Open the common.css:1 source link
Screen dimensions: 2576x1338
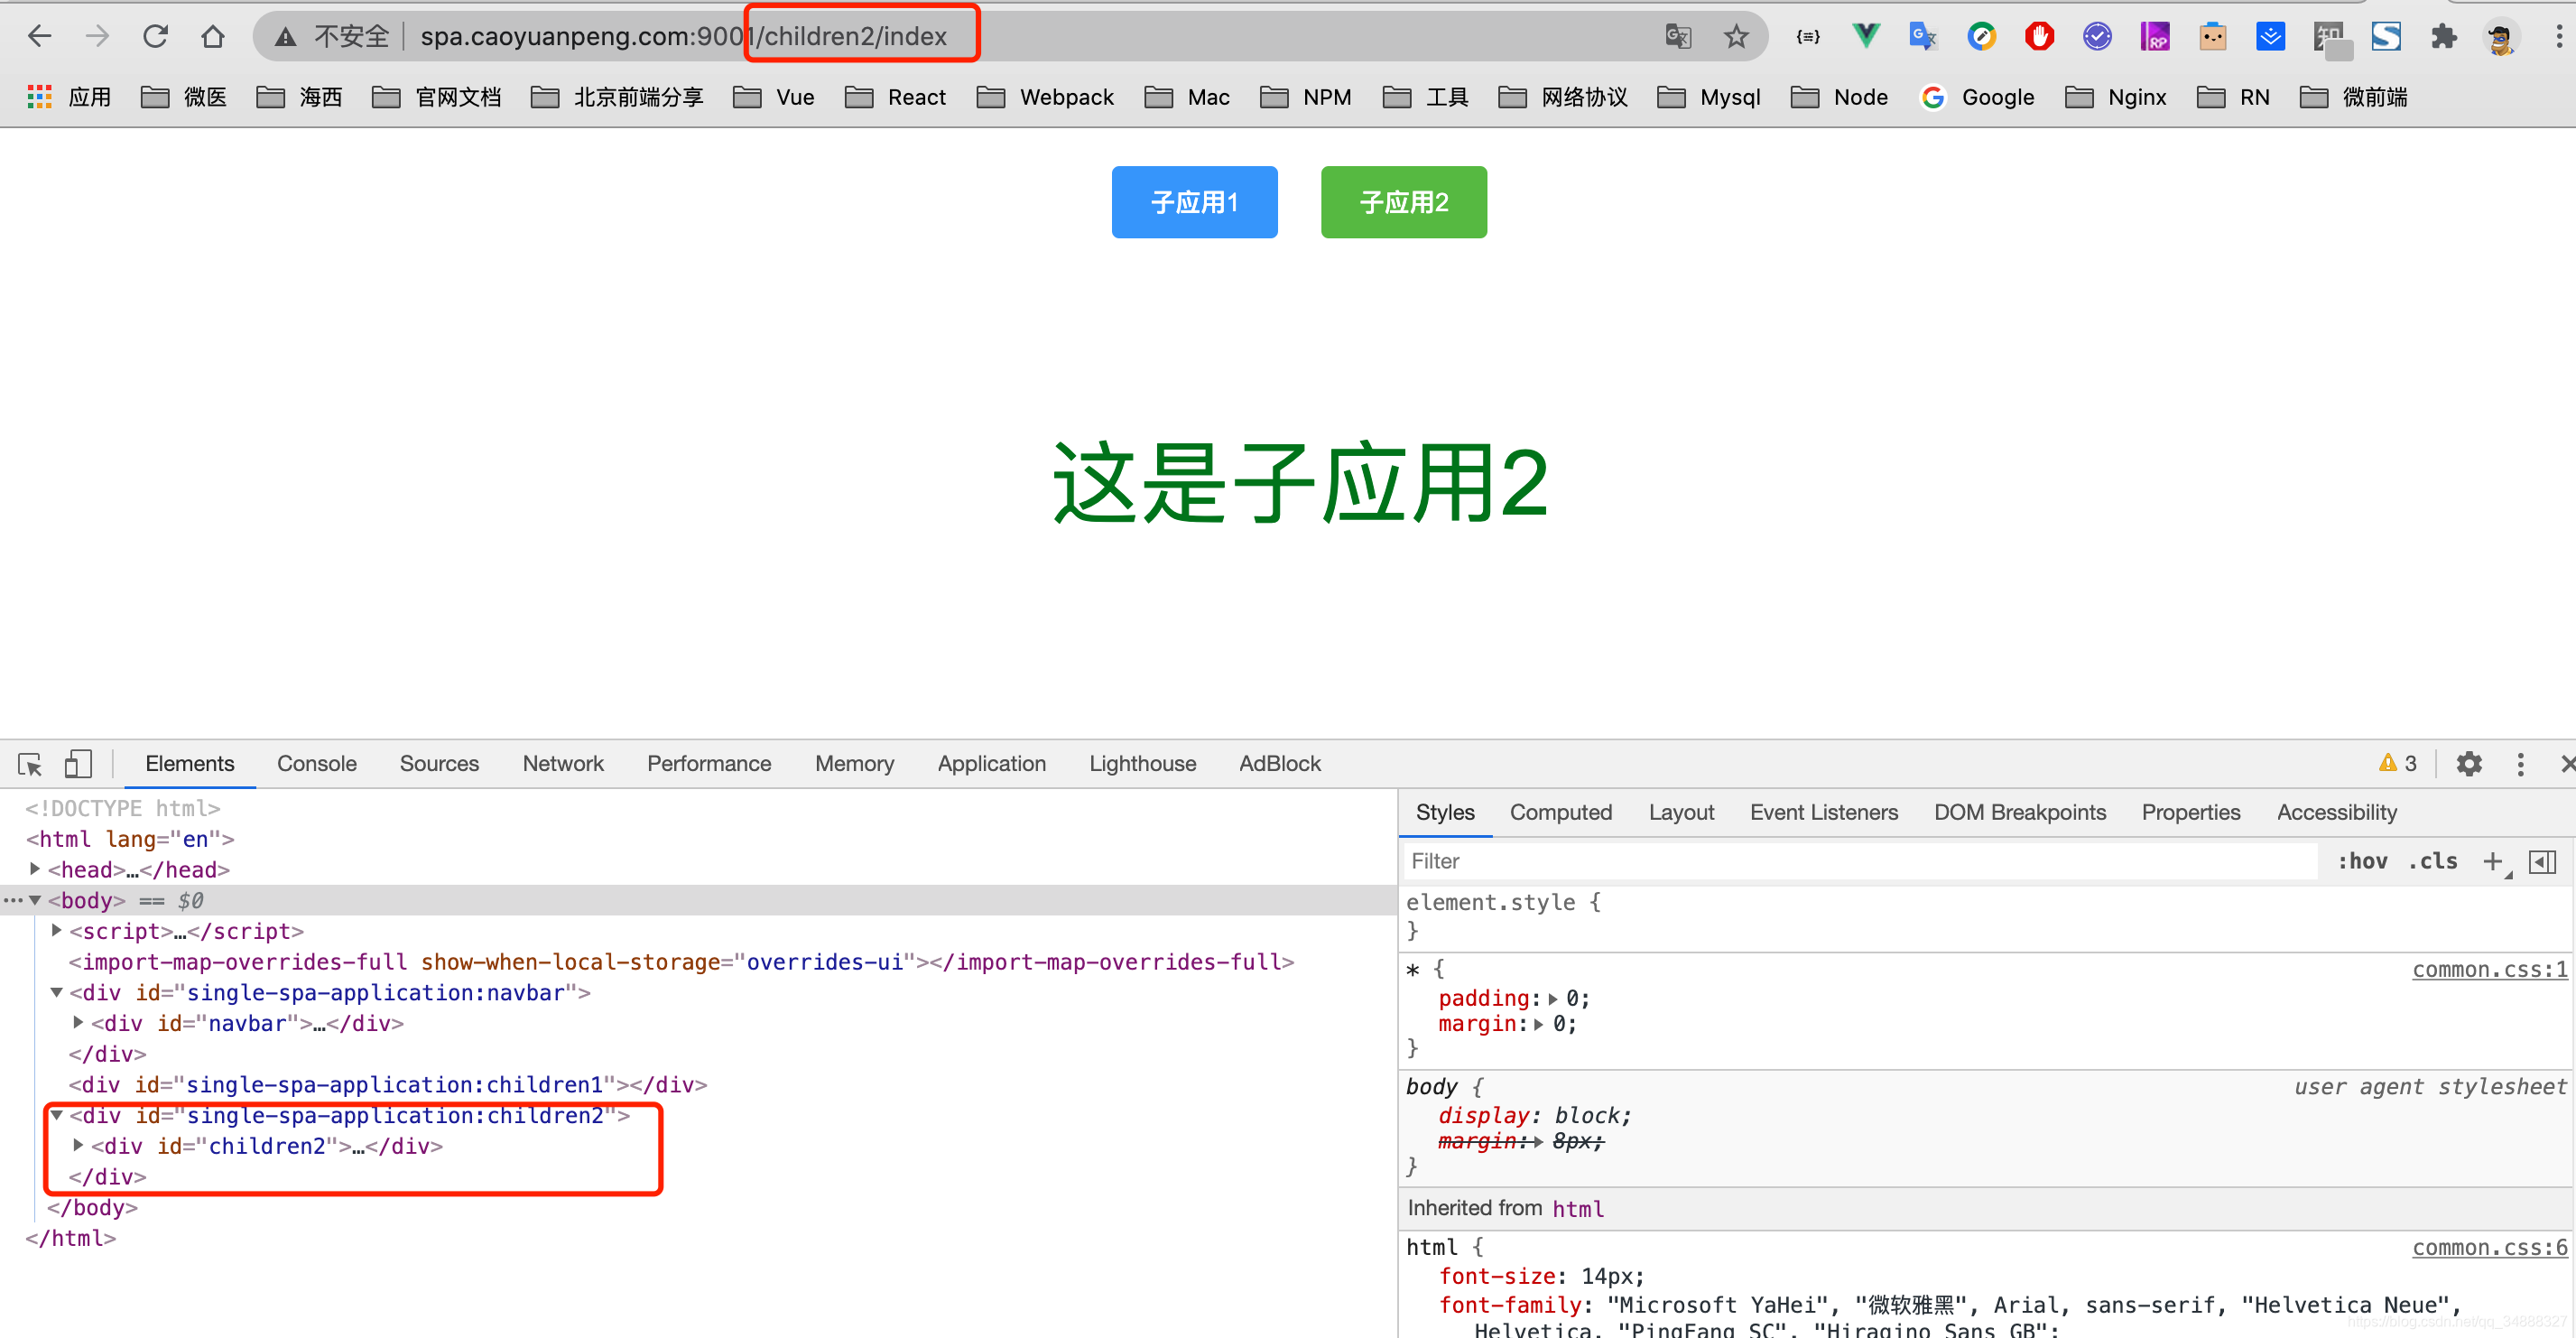pyautogui.click(x=2488, y=969)
